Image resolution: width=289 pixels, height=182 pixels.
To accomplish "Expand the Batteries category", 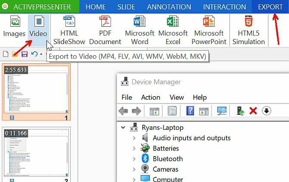I will tap(134, 148).
